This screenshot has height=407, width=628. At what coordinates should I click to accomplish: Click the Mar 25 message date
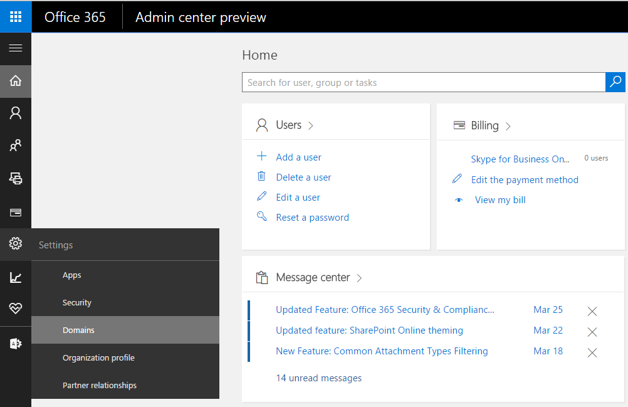pos(548,310)
